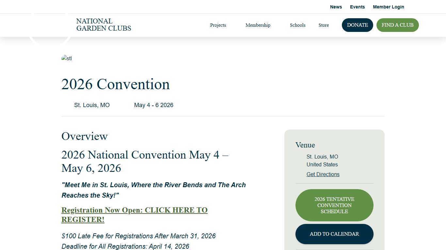
Task: Click the DONATE button
Action: (x=357, y=25)
